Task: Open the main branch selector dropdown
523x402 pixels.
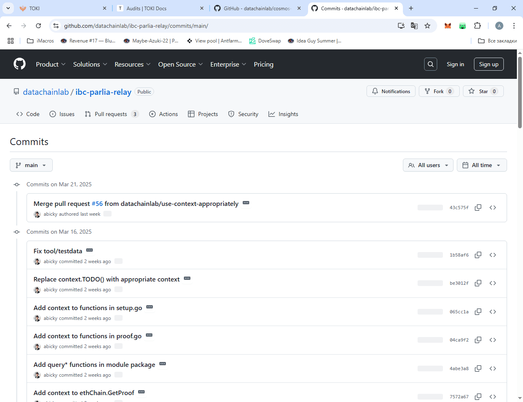Action: [x=31, y=165]
